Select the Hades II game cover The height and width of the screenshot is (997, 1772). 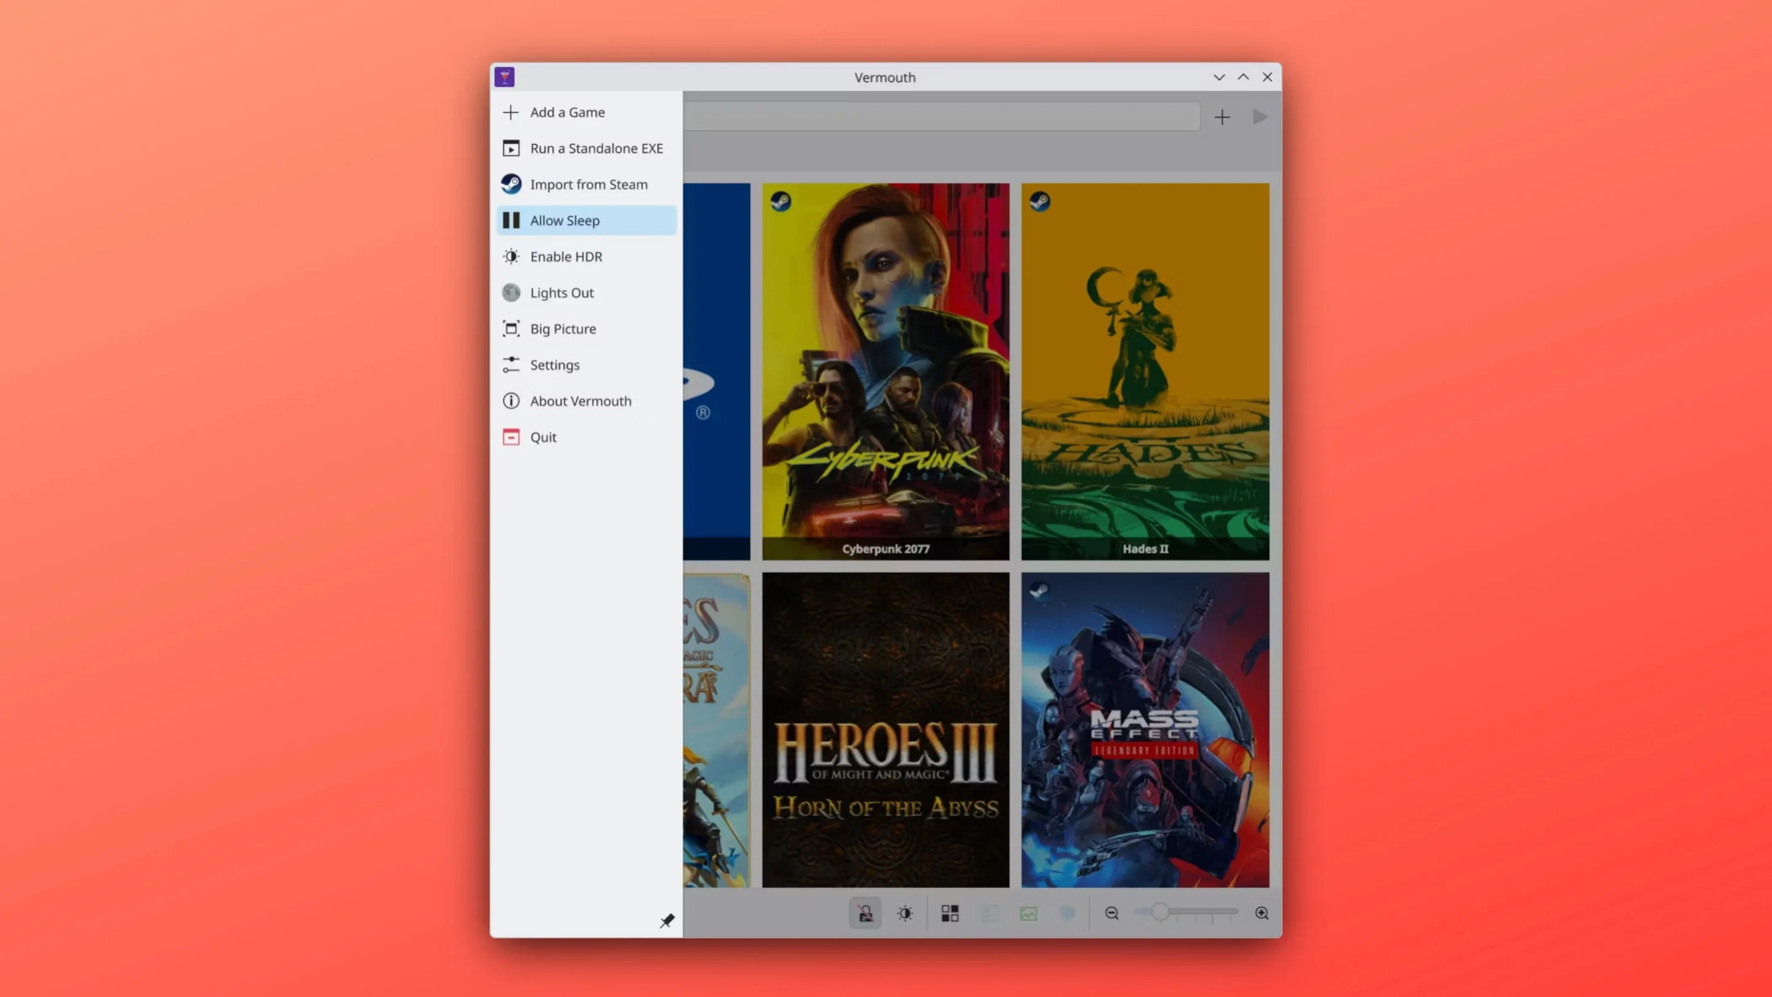pyautogui.click(x=1145, y=372)
